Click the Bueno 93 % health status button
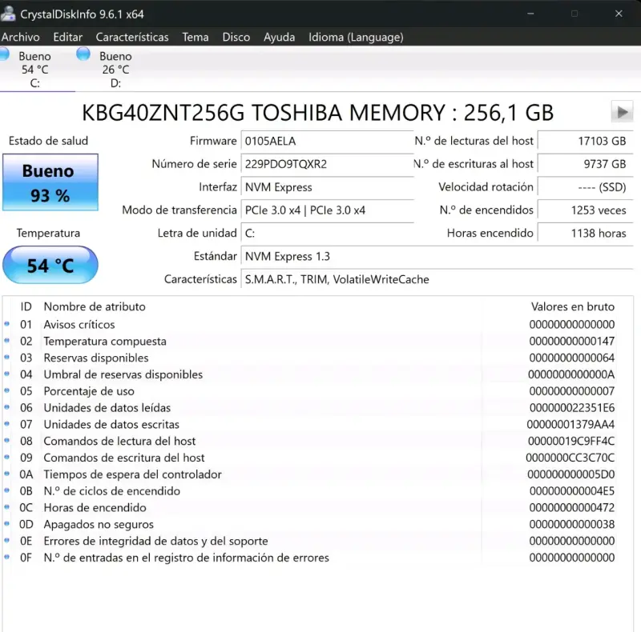This screenshot has height=632, width=641. pos(50,182)
